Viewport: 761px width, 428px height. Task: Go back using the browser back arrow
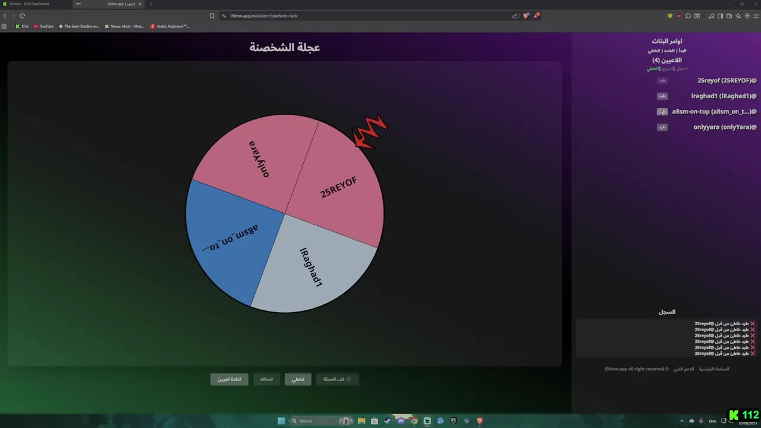tap(5, 16)
